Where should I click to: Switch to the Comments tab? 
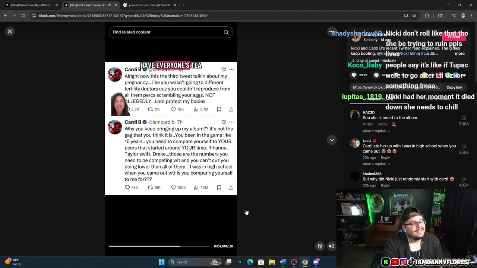pos(379,99)
